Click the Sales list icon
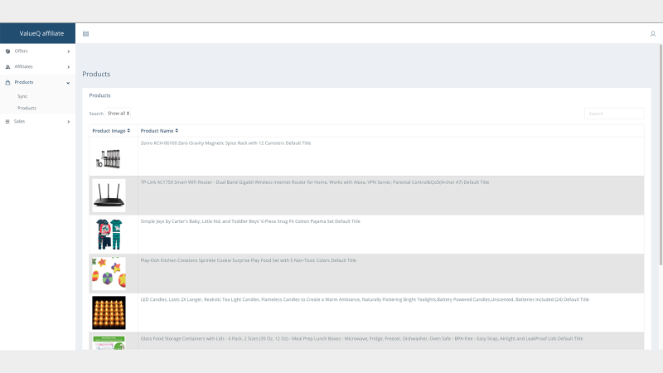Image resolution: width=663 pixels, height=373 pixels. (7, 121)
